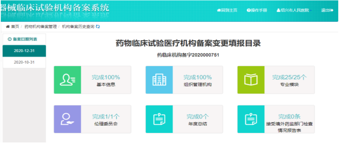The width and height of the screenshot is (339, 144).
Task: Click the green 基本信息 person icon tile
Action: (67, 80)
